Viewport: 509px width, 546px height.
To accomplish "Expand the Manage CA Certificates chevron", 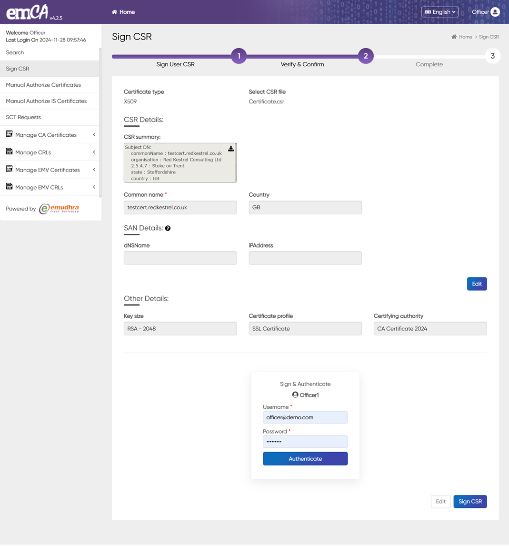I will point(94,135).
